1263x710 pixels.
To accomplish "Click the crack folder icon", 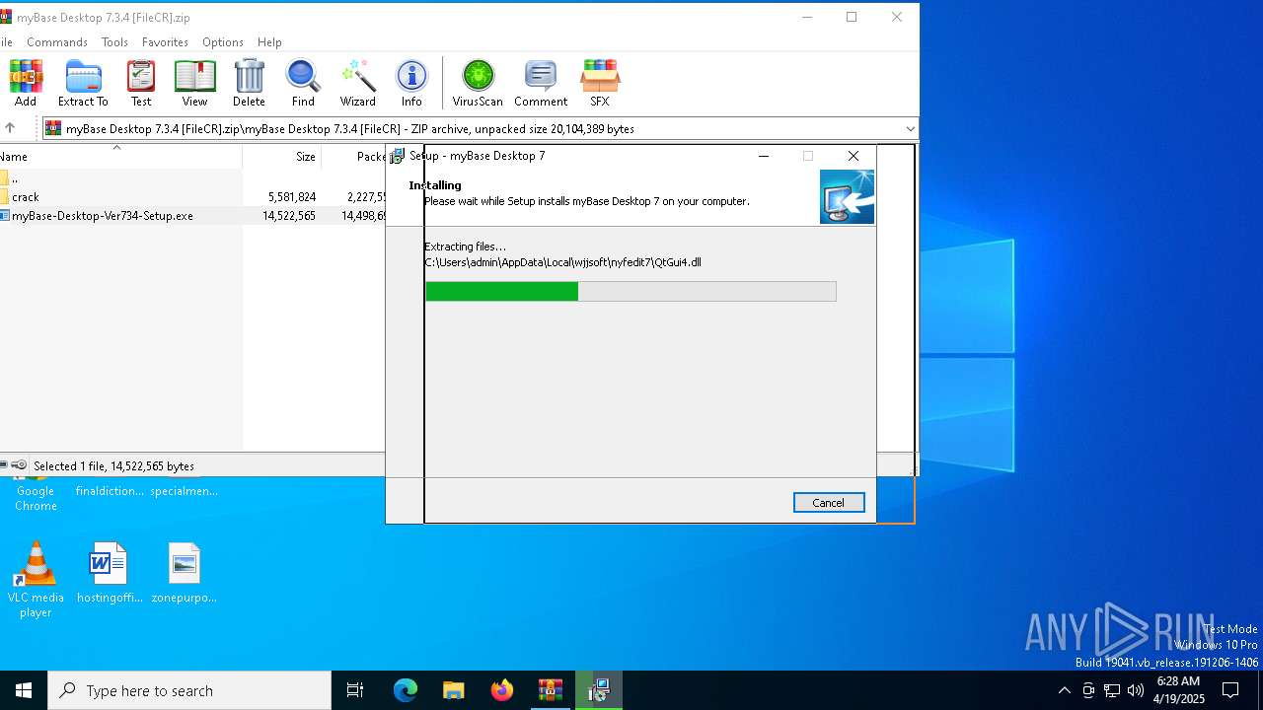I will [4, 197].
